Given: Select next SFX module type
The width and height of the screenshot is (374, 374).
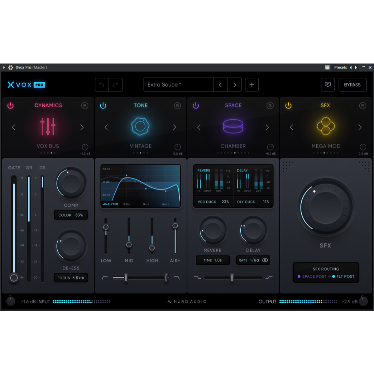Looking at the screenshot, I should pyautogui.click(x=360, y=127).
